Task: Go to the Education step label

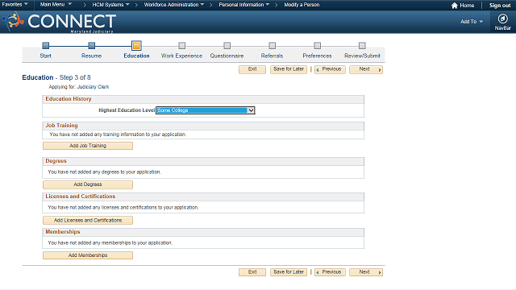Action: 136,56
